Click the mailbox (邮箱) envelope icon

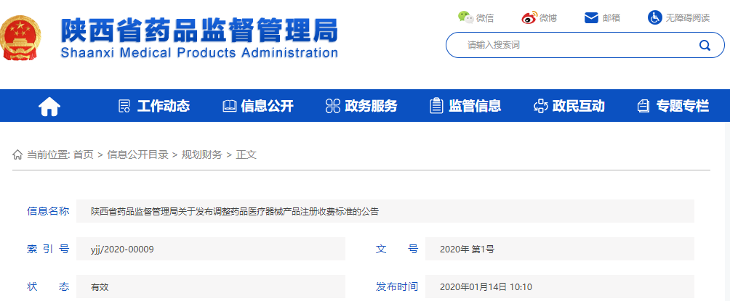591,17
